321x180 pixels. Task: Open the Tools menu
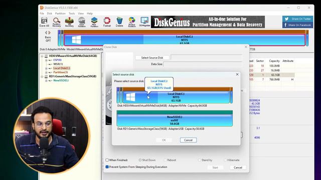click(72, 13)
